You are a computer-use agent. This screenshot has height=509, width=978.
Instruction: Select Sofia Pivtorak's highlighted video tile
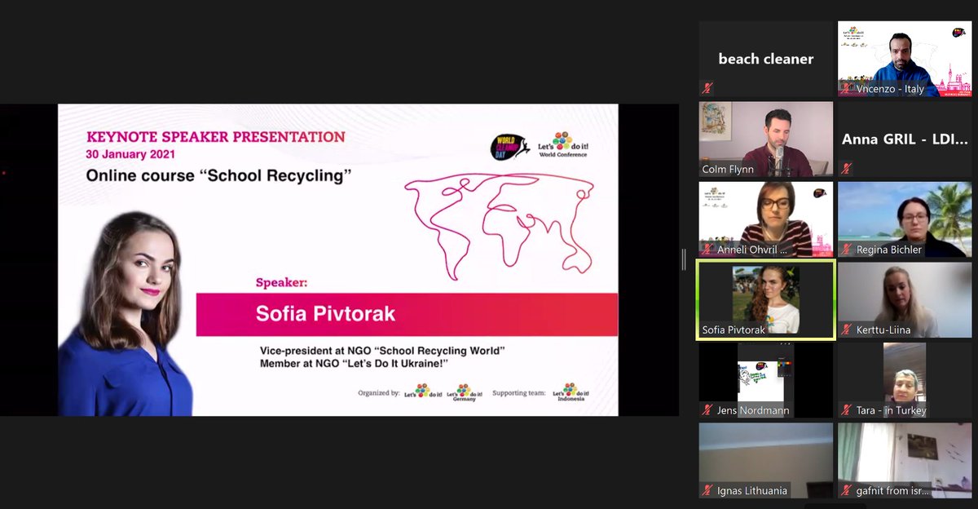coord(764,299)
